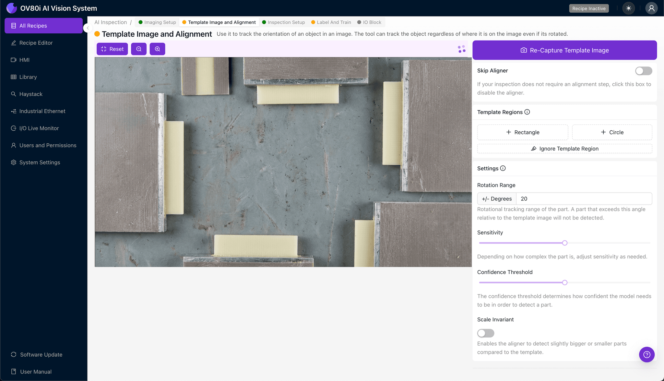Screen dimensions: 664x381
Task: Click the Rotation Range value field
Action: point(584,198)
